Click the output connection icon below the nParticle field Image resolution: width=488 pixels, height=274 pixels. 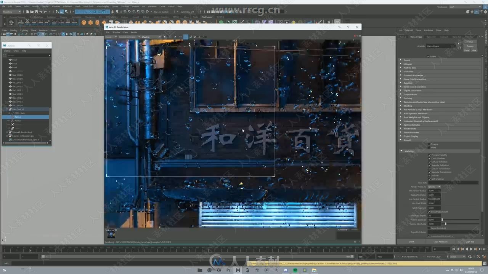coord(459,48)
